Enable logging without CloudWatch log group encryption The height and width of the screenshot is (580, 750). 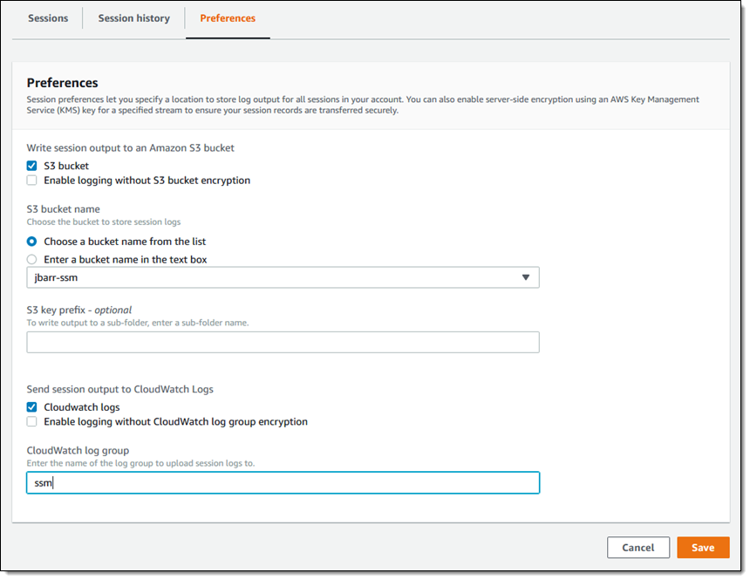click(x=32, y=422)
